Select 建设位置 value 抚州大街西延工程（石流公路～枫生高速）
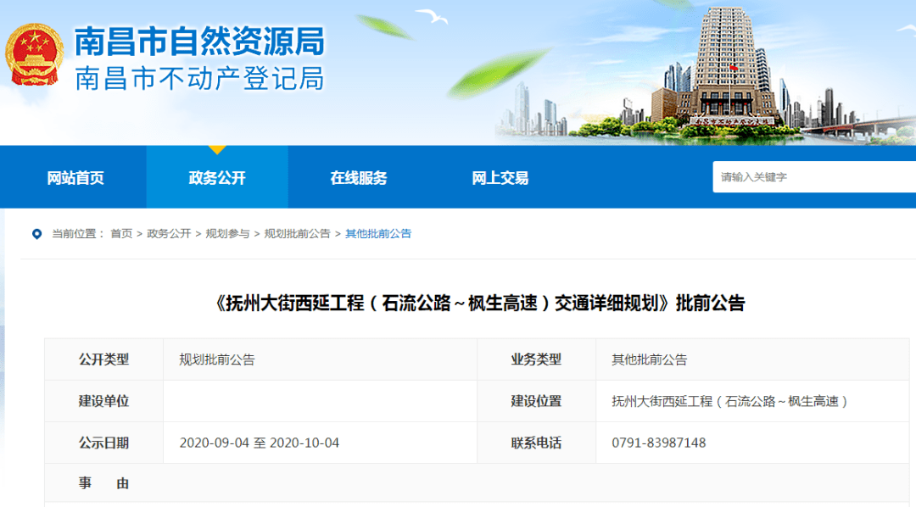916x507 pixels. tap(730, 401)
